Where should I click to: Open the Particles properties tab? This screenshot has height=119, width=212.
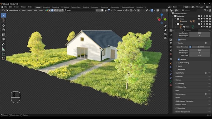pos(171,71)
